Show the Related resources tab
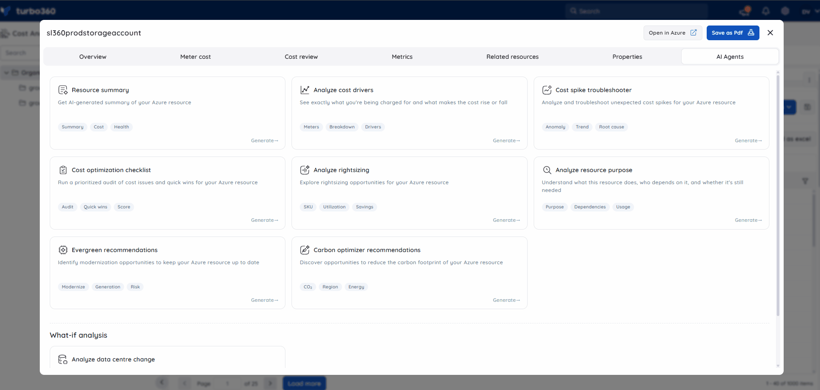The width and height of the screenshot is (820, 390). [x=512, y=57]
